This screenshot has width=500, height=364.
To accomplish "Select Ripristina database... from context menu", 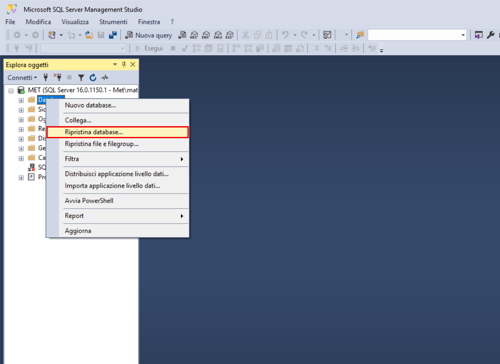I will [x=118, y=132].
